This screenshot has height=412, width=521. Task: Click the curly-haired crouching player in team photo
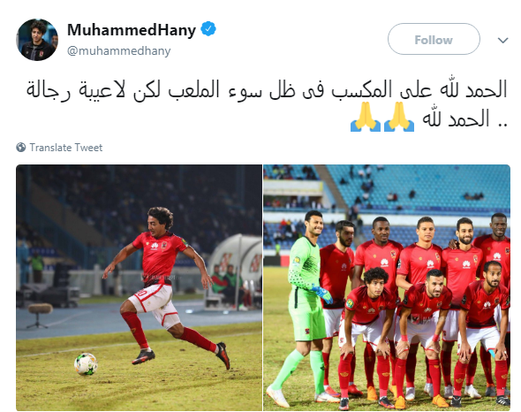click(369, 336)
